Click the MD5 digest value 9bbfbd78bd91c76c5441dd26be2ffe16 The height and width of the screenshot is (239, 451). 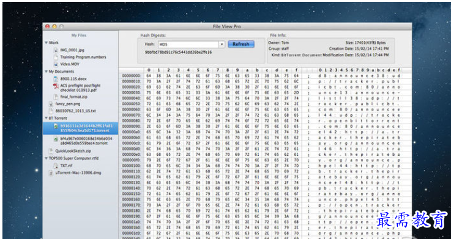pyautogui.click(x=178, y=53)
